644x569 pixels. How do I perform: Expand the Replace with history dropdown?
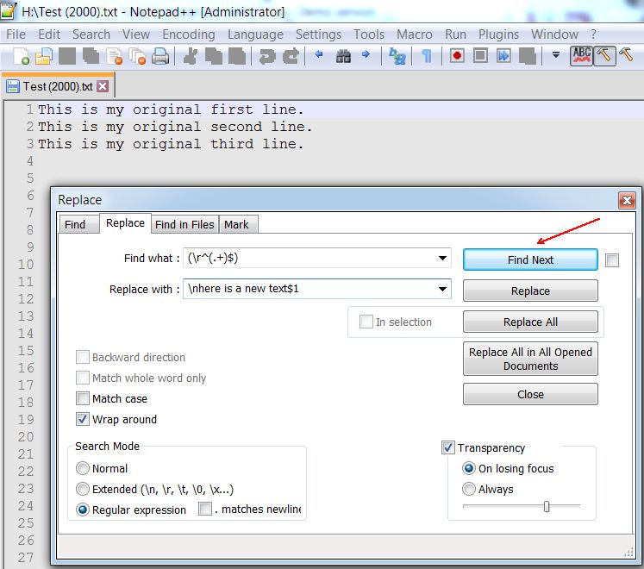(442, 289)
